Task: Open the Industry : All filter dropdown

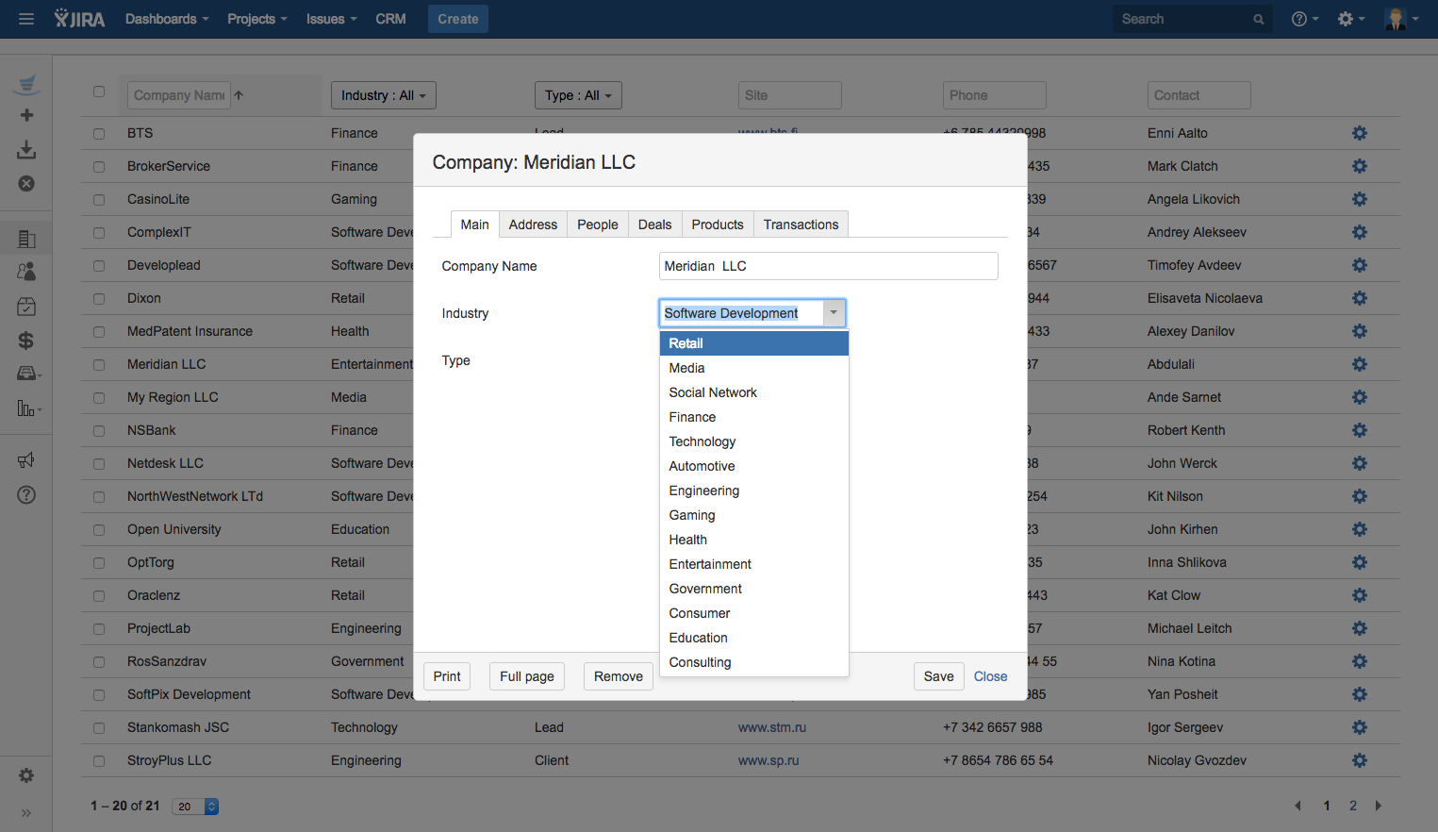Action: [383, 95]
